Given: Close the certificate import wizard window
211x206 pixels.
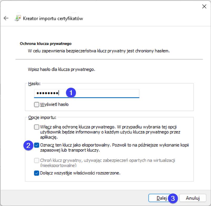Looking at the screenshot, I should pyautogui.click(x=204, y=7).
